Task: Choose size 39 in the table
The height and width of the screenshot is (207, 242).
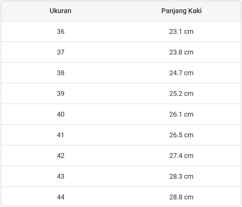Action: (61, 93)
